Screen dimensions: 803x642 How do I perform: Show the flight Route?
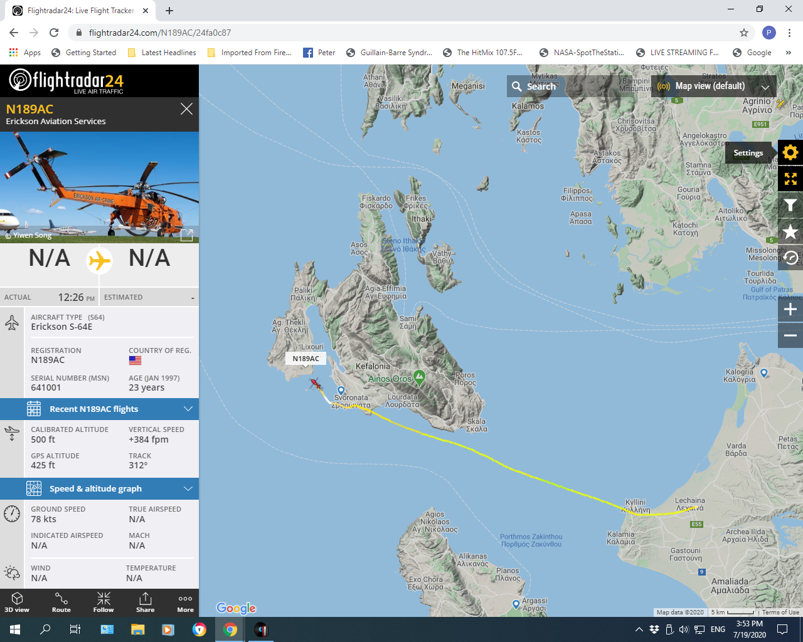point(61,602)
